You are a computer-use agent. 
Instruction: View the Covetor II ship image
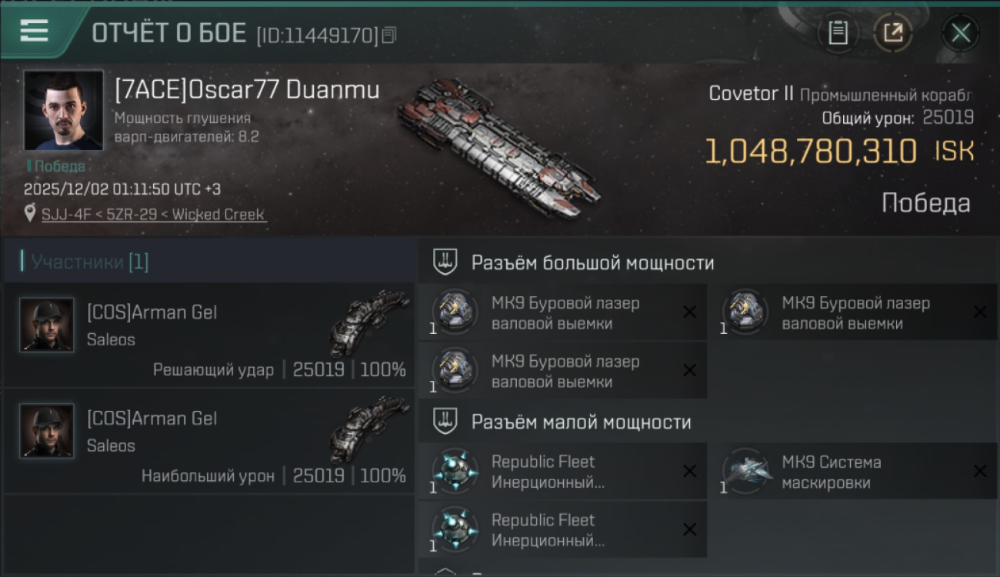click(498, 148)
